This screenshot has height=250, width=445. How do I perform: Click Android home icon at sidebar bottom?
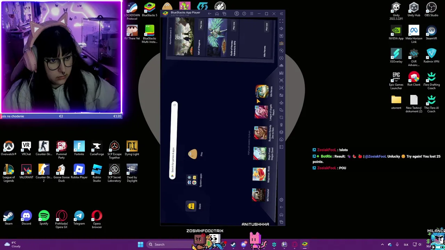point(281,215)
